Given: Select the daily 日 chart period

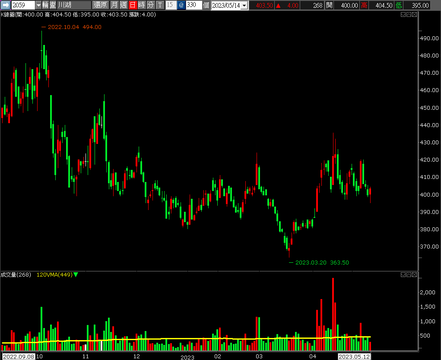Looking at the screenshot, I should point(133,5).
